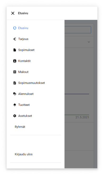Click Kirjaudu ulos to log out
This screenshot has height=175, width=104.
point(23,154)
